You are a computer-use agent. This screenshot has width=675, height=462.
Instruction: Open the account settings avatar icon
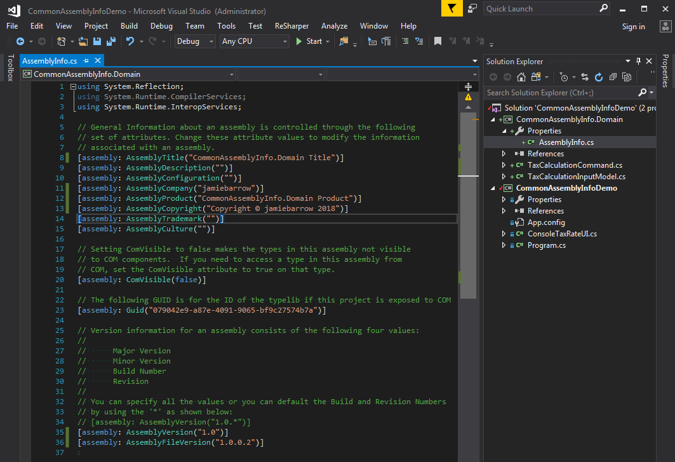tap(665, 26)
